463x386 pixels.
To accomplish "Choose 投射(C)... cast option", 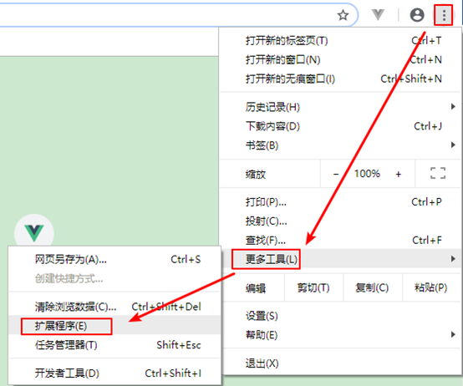I will (x=339, y=221).
